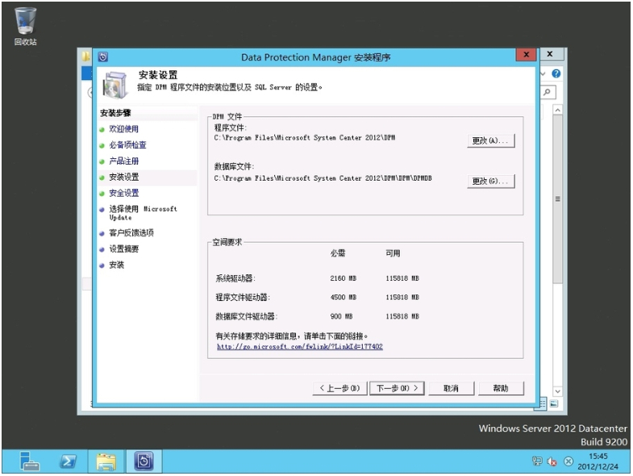The width and height of the screenshot is (633, 476).
Task: Close the Data Protection Manager setup dialog
Action: tap(526, 55)
